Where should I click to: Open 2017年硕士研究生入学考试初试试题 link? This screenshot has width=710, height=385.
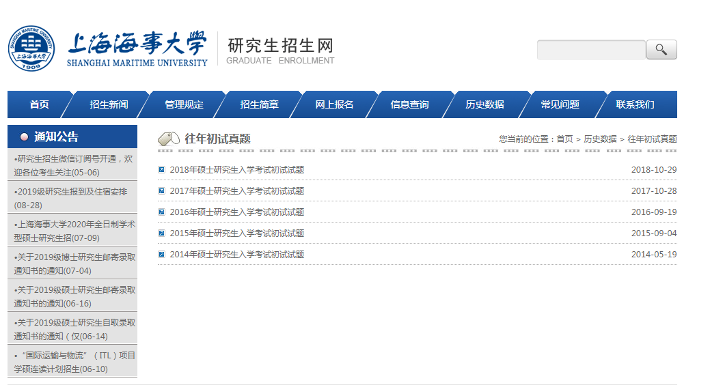[236, 191]
